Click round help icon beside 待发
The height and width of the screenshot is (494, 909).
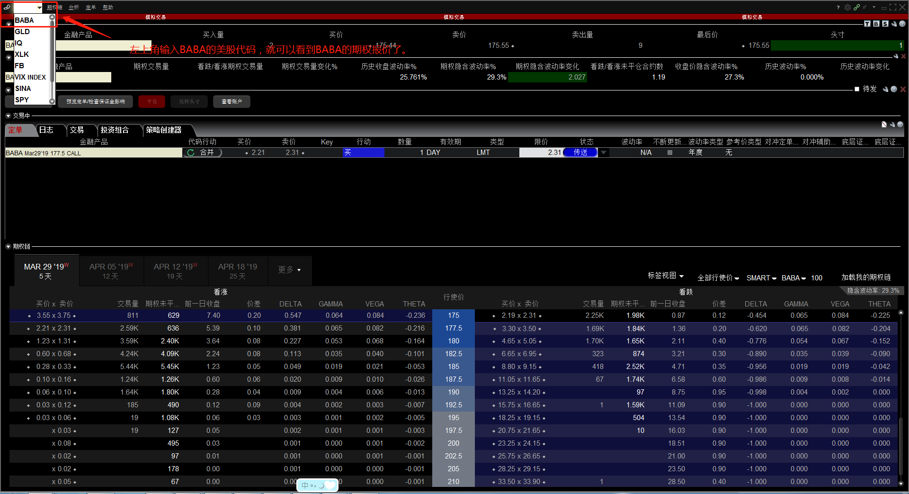[894, 89]
